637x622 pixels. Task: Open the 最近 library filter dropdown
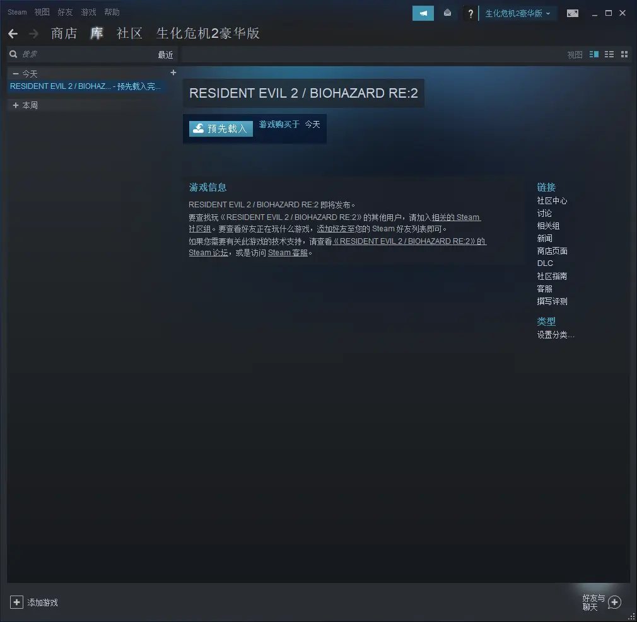click(165, 54)
